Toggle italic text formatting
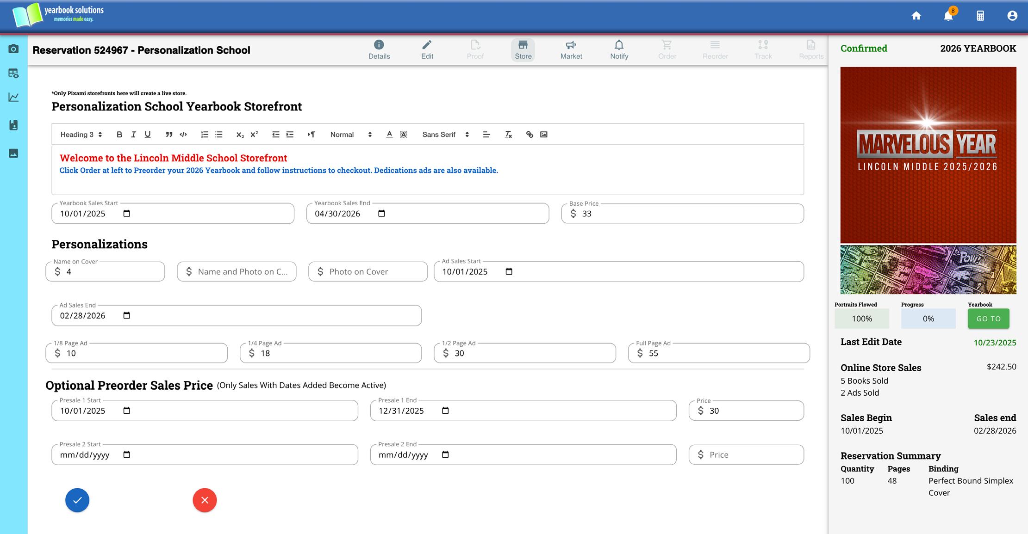The height and width of the screenshot is (534, 1028). pyautogui.click(x=133, y=135)
